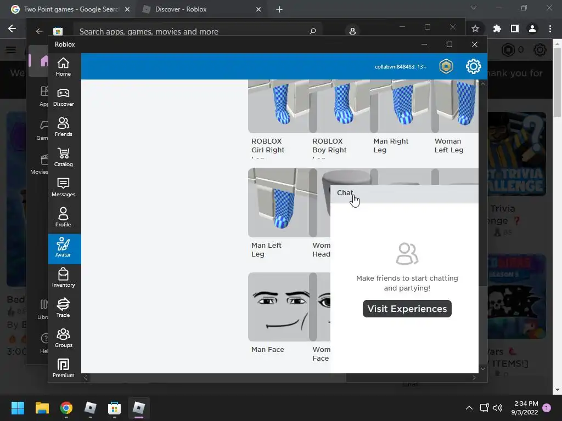Viewport: 562px width, 421px height.
Task: Open the Robux icon in Roblox header
Action: (x=446, y=66)
